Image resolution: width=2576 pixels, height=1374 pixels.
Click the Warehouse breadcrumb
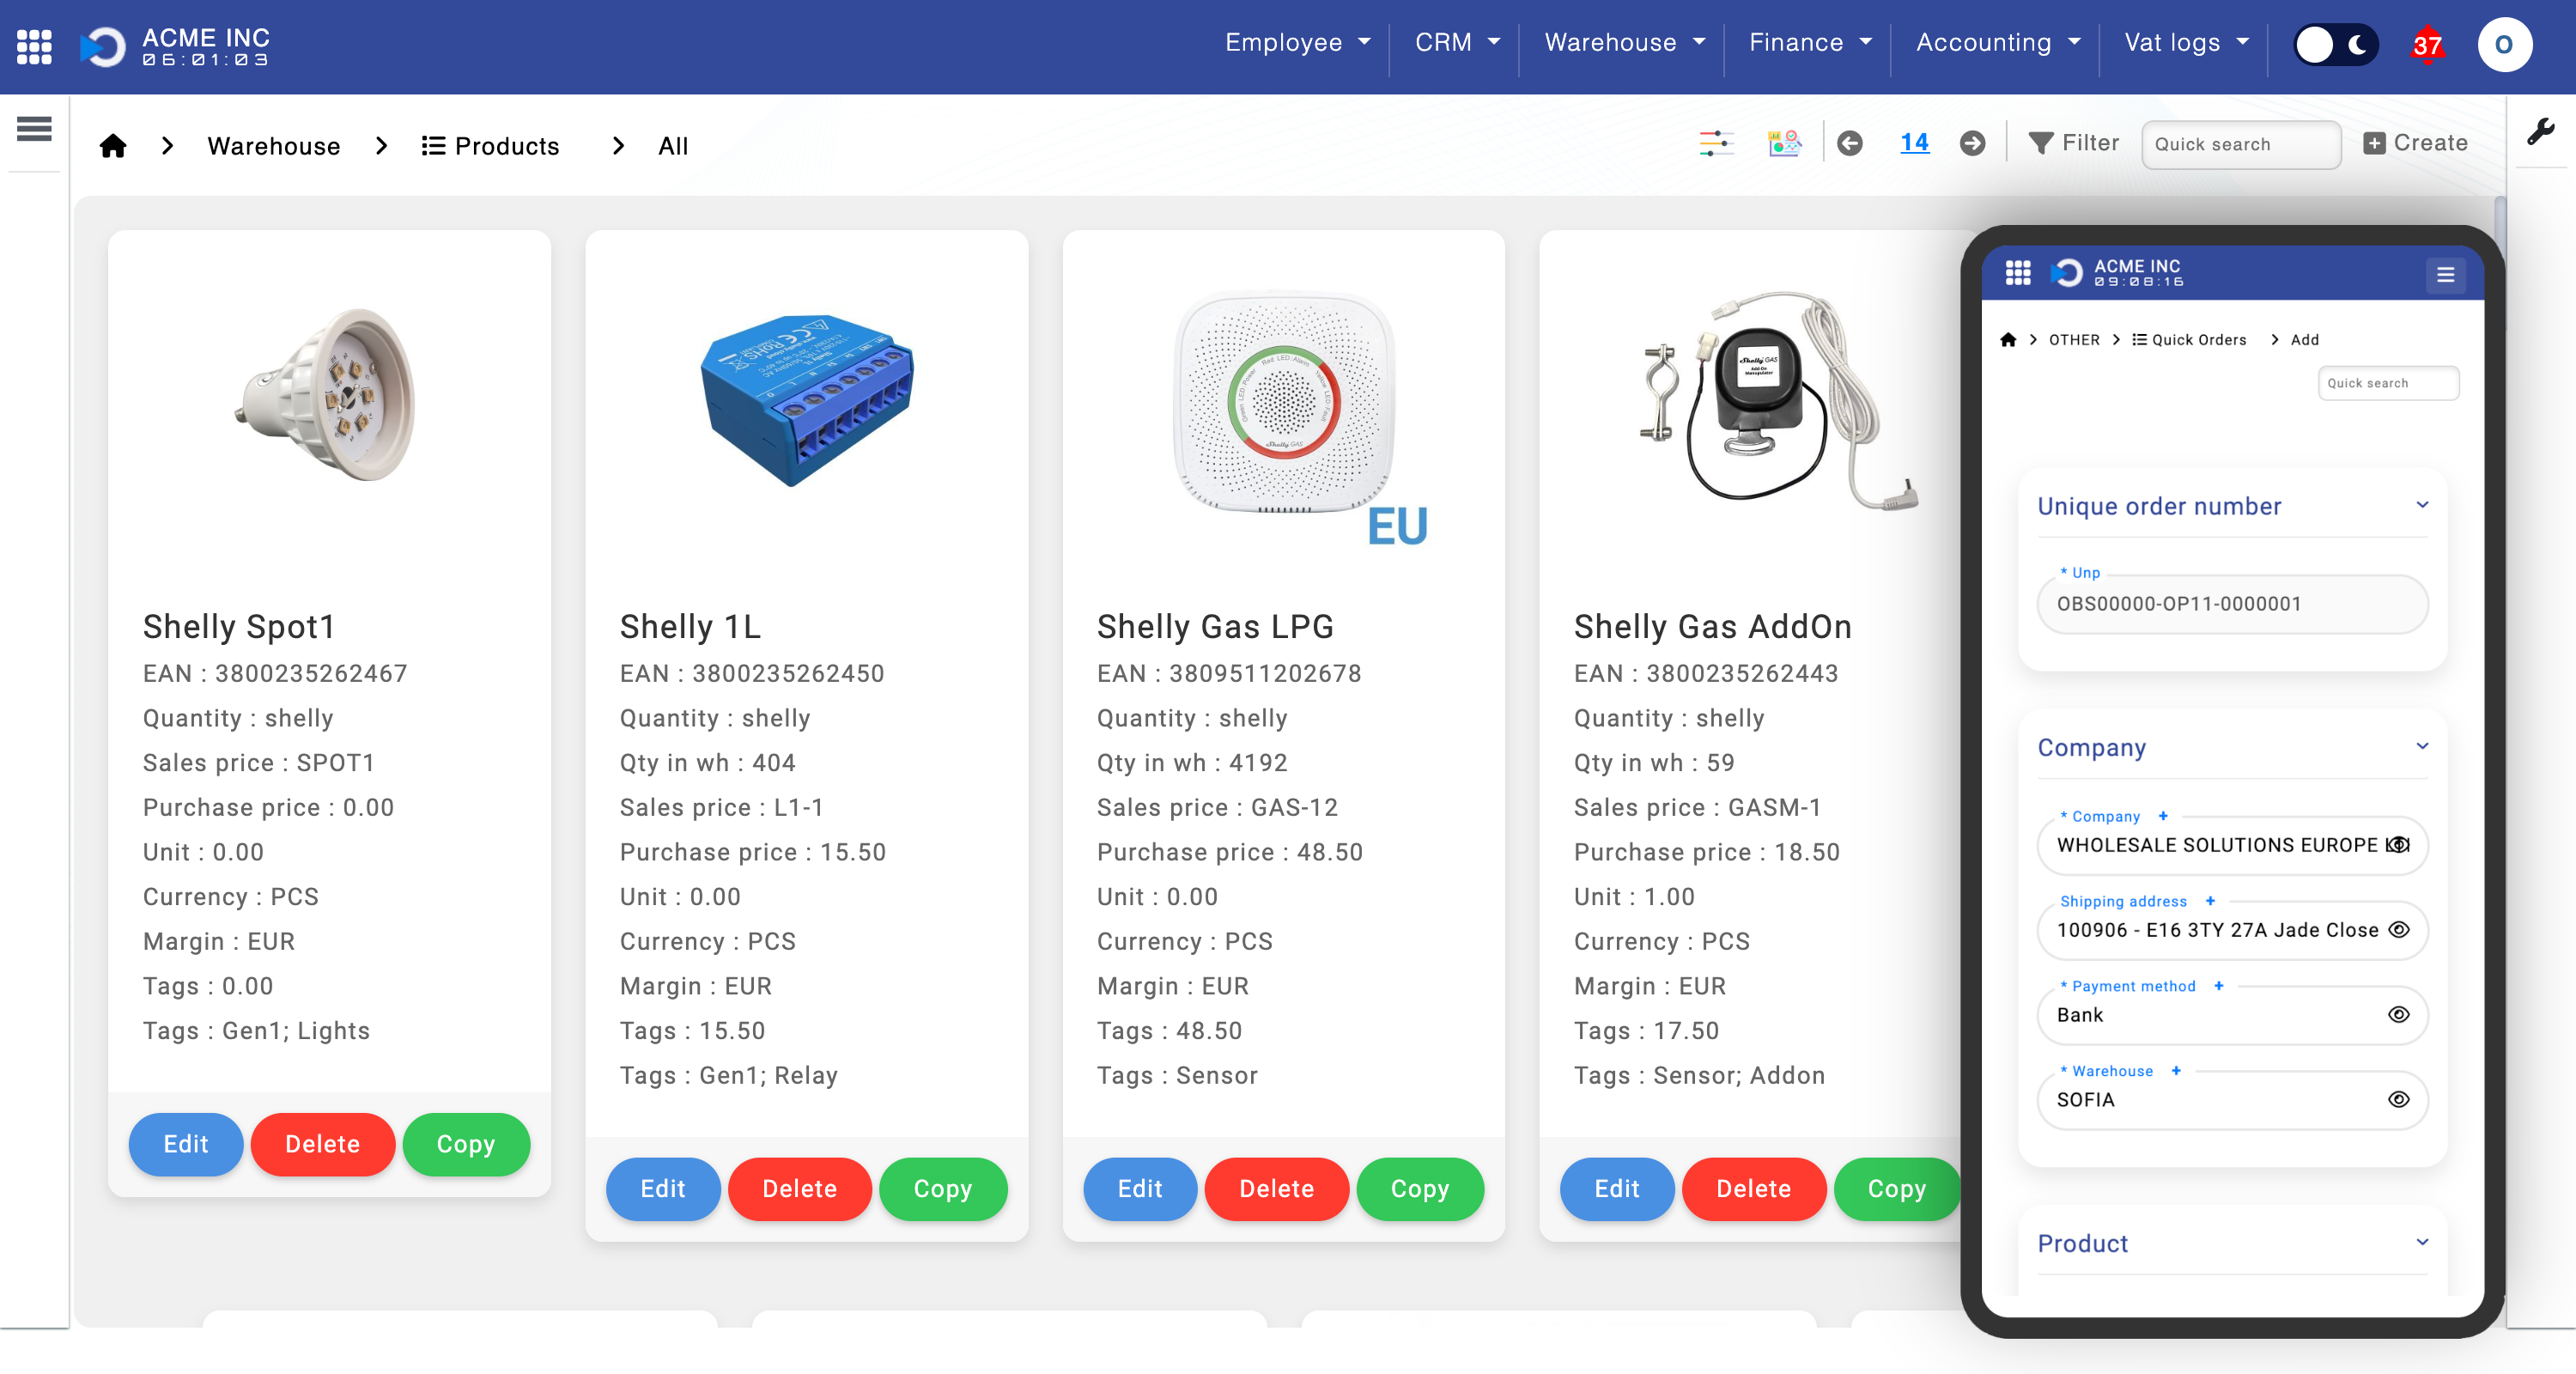(x=273, y=146)
